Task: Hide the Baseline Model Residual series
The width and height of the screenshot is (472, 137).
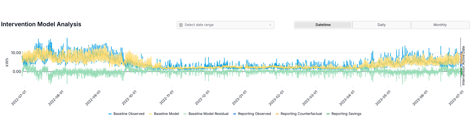Action: pyautogui.click(x=208, y=114)
